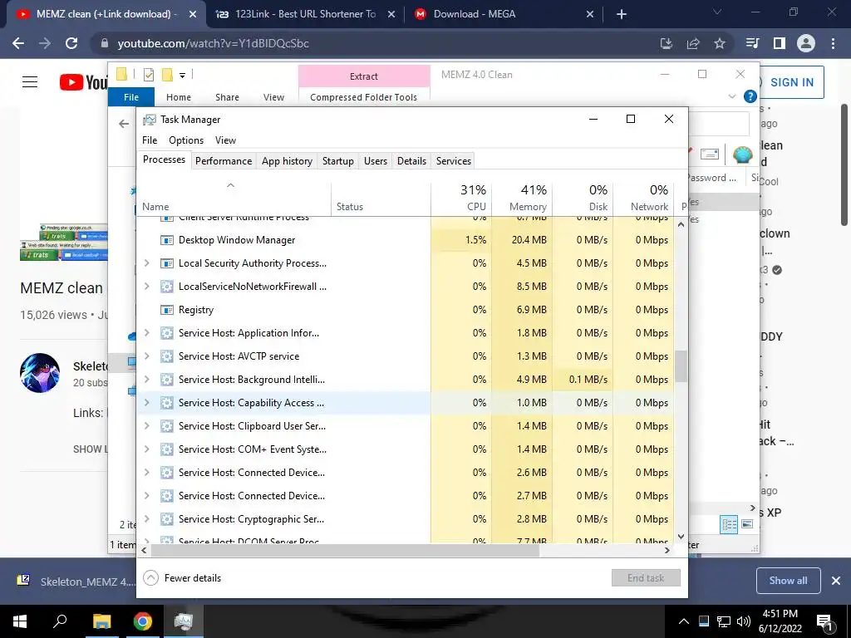The width and height of the screenshot is (851, 638).
Task: Open Chrome three-dot menu
Action: [x=833, y=43]
